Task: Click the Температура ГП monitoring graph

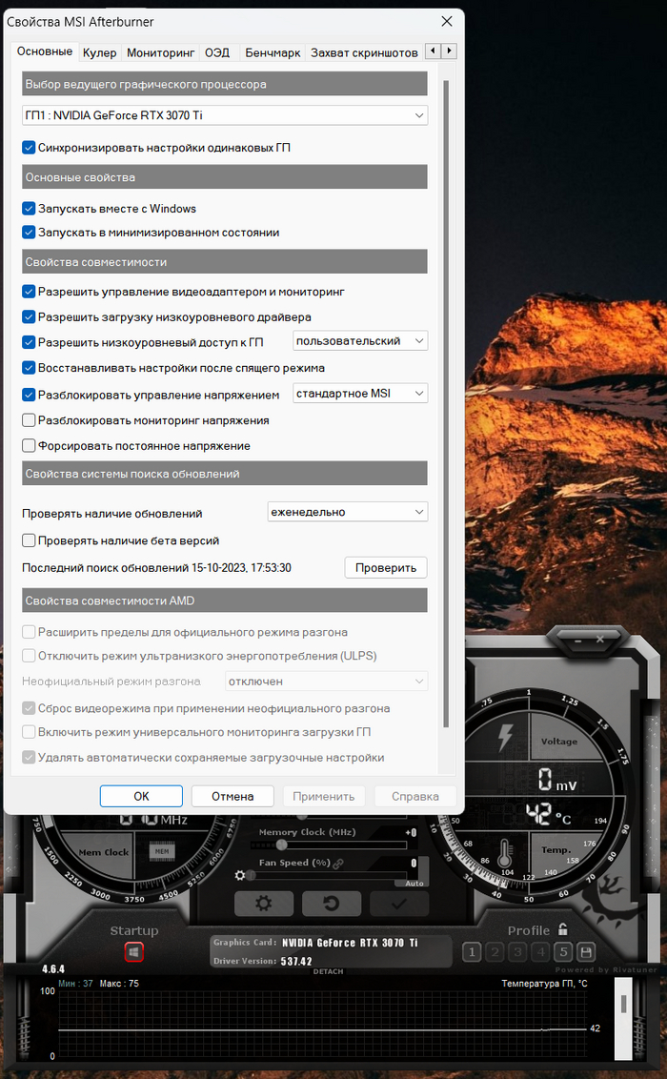Action: click(x=323, y=1024)
